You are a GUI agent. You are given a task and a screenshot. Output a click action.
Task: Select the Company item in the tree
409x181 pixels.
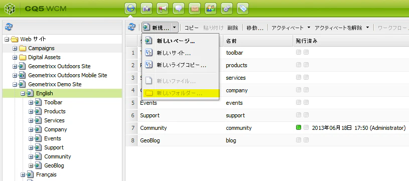56,129
